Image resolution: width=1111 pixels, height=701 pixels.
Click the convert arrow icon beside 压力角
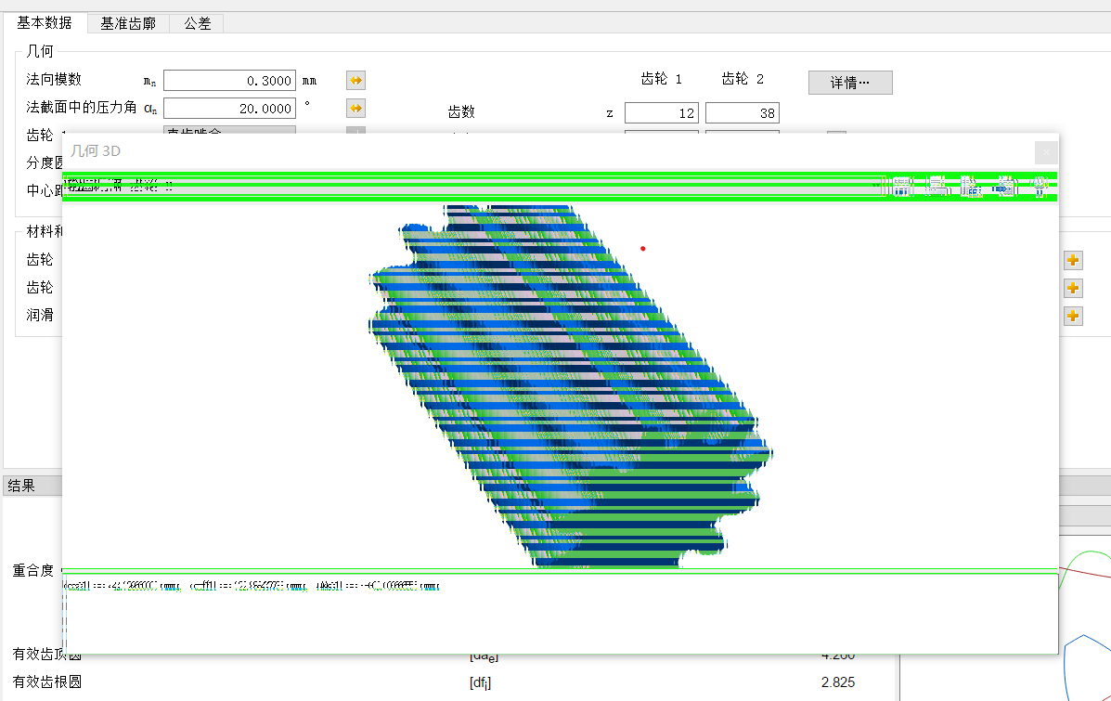coord(355,109)
